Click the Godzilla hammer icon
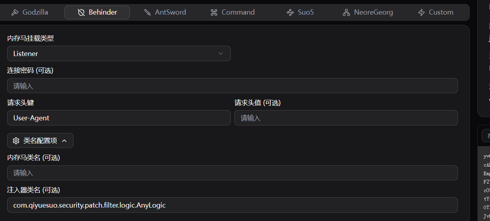490x221 pixels. click(x=15, y=13)
